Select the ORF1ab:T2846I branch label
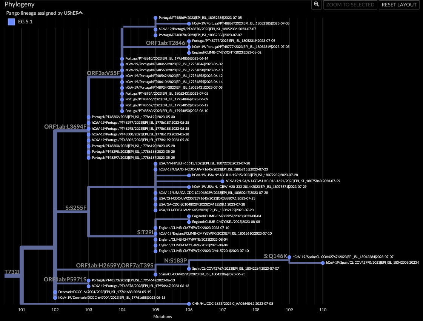The height and width of the screenshot is (321, 423). 166,43
